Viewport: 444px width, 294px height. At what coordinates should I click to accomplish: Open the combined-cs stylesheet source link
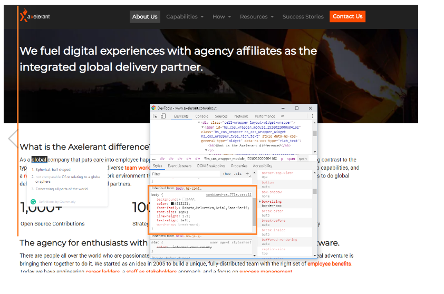pyautogui.click(x=228, y=194)
